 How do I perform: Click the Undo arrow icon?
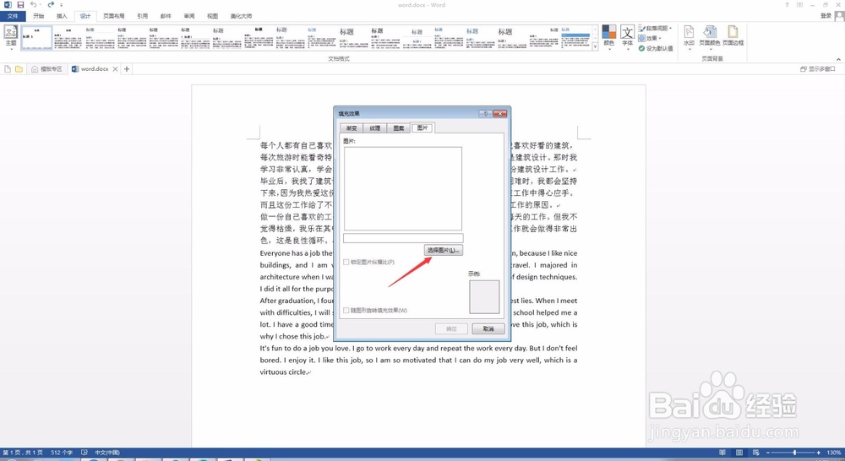point(34,4)
